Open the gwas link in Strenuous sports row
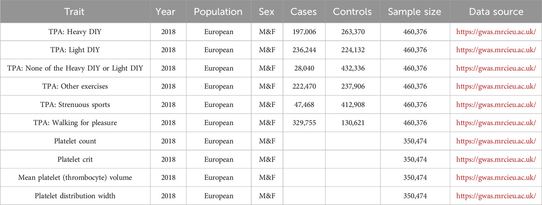Screen dimensions: 542x205 coord(496,105)
